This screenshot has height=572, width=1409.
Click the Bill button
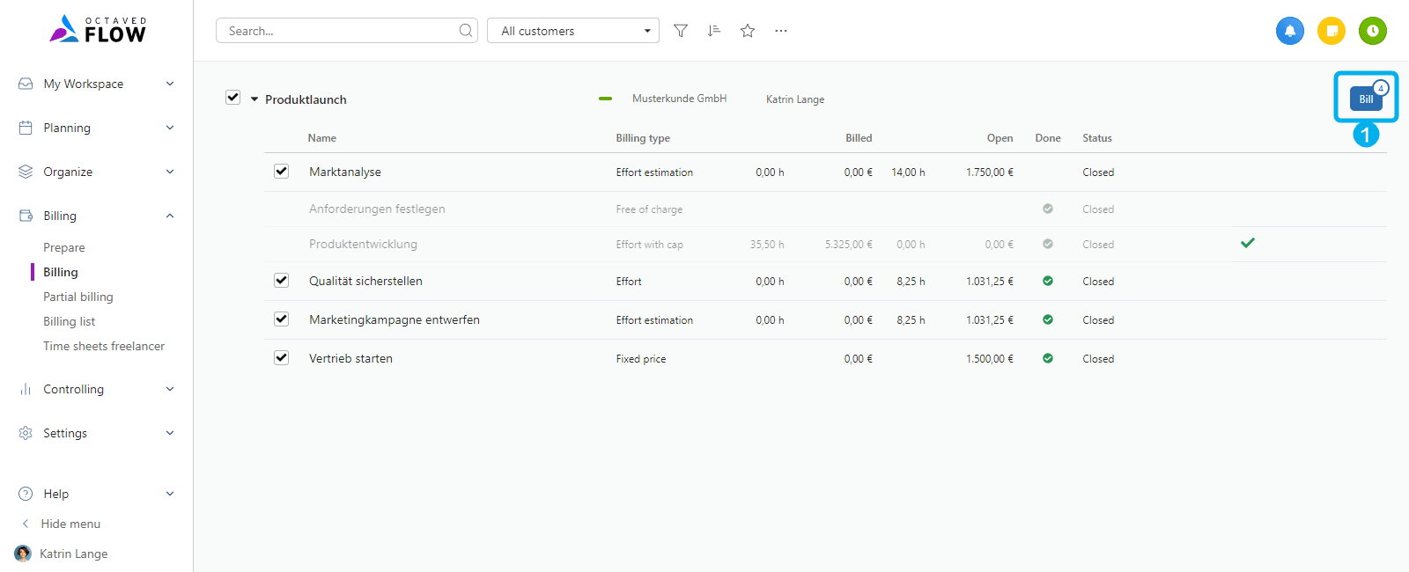coord(1365,99)
